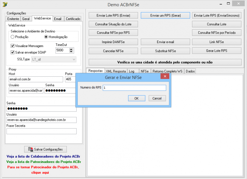Click the Enviar e-mail button

pyautogui.click(x=165, y=42)
